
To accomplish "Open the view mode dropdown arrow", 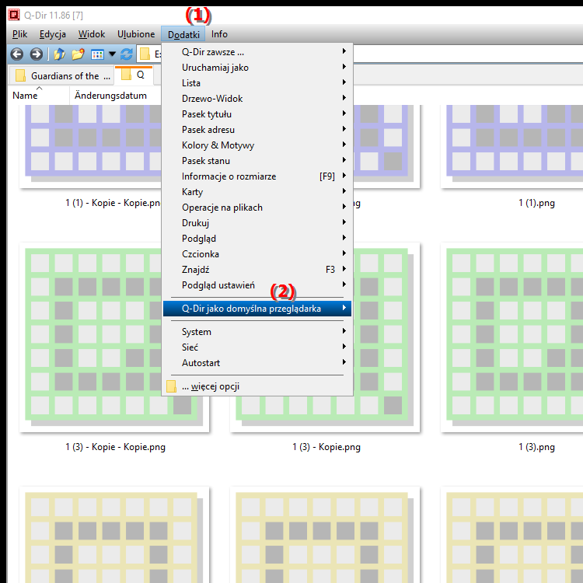I will (112, 54).
